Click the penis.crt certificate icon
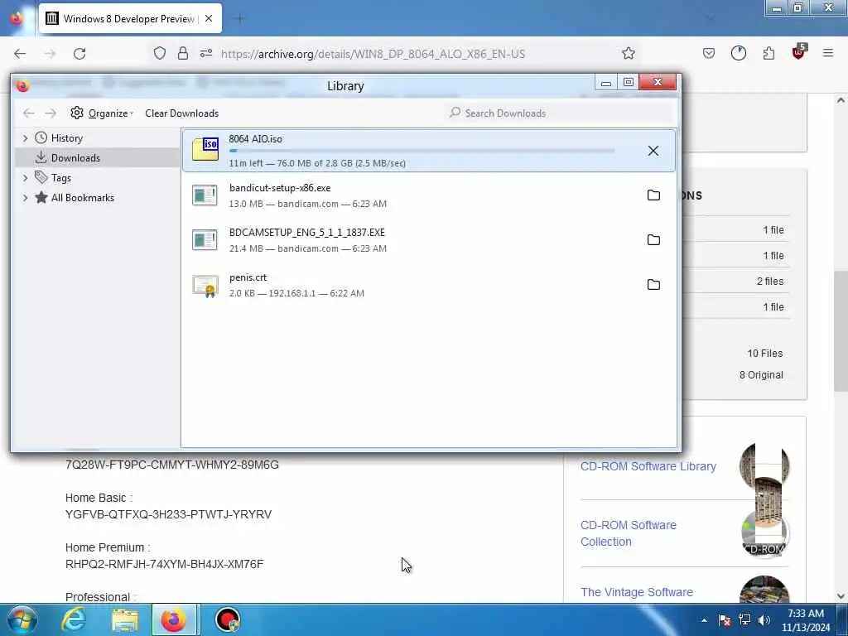This screenshot has height=636, width=848. tap(205, 286)
